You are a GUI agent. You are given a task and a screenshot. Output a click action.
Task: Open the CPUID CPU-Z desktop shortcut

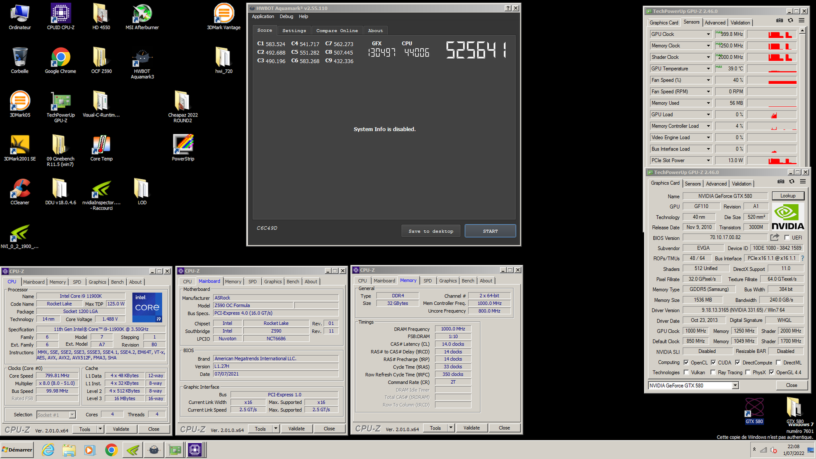(x=61, y=16)
